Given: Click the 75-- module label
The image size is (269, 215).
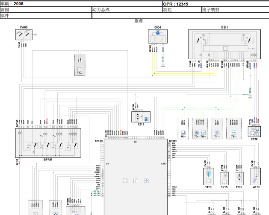Looking at the screenshot, I should point(234,137).
